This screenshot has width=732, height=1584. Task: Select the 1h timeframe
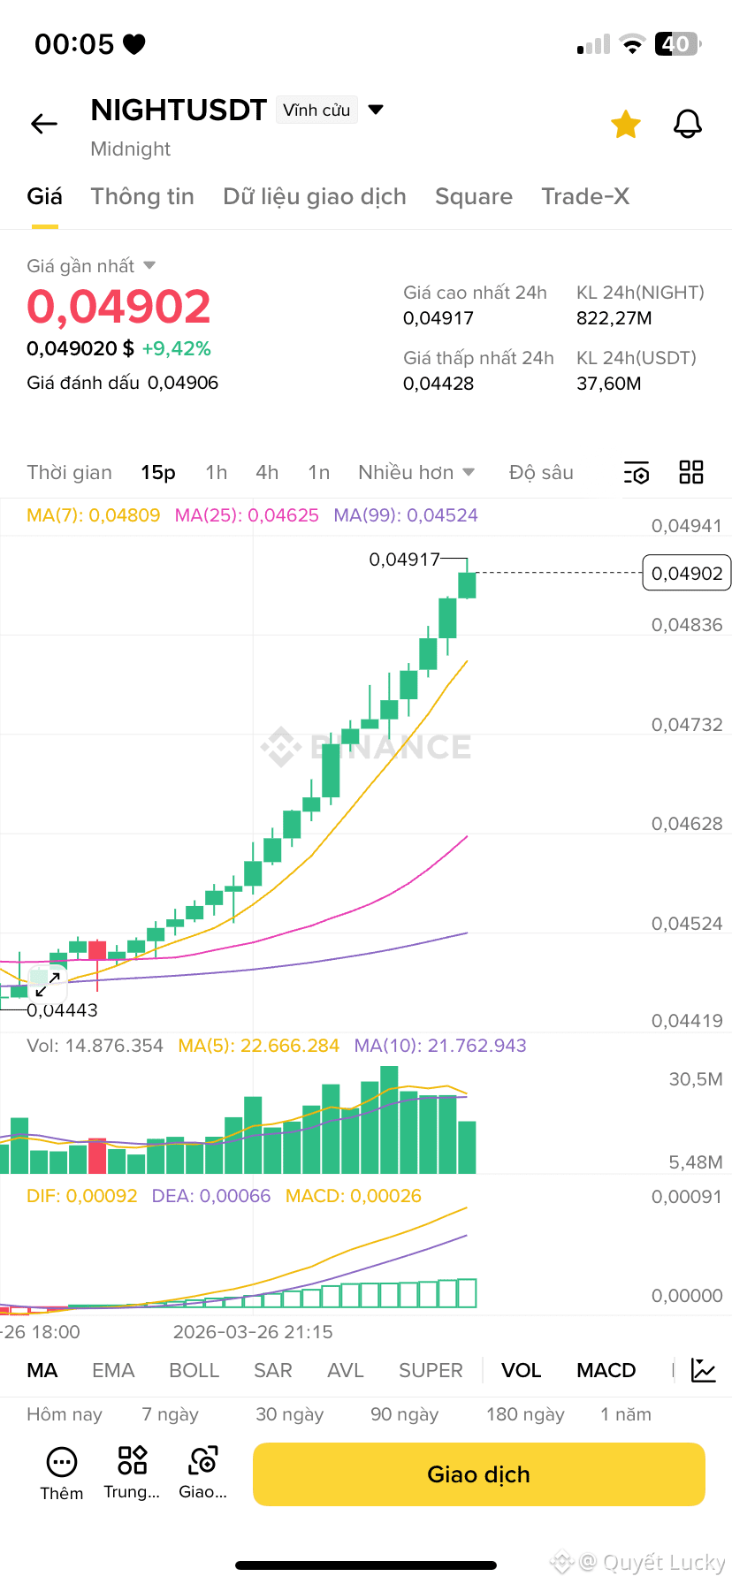tap(217, 473)
